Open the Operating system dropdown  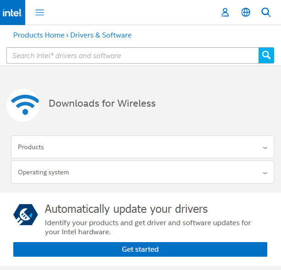[137, 173]
